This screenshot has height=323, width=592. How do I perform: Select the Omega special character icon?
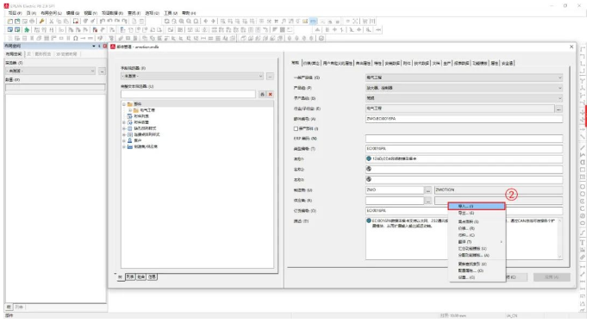pos(76,38)
